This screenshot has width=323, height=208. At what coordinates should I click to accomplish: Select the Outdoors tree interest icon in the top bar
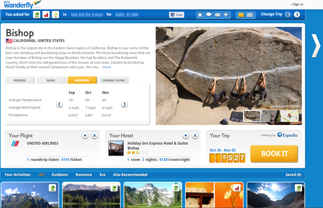37,15
